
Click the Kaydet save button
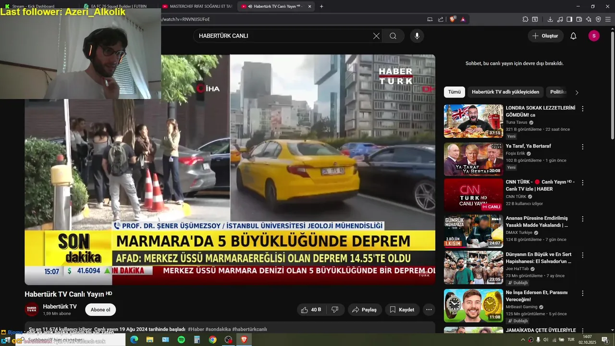[402, 310]
